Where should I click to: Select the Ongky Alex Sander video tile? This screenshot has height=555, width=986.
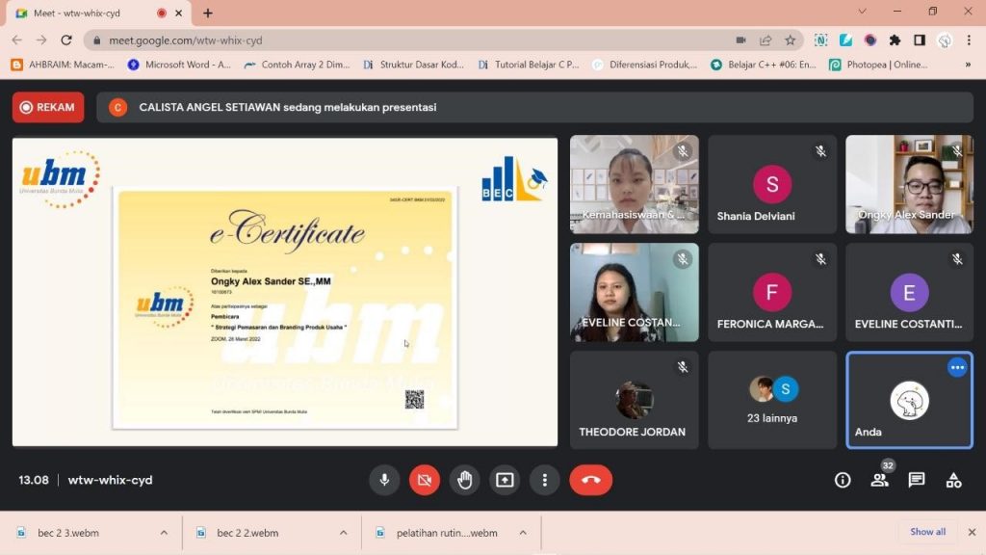click(909, 184)
